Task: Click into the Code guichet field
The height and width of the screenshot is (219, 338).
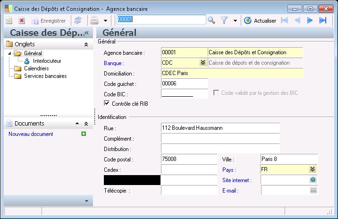Action: click(184, 84)
